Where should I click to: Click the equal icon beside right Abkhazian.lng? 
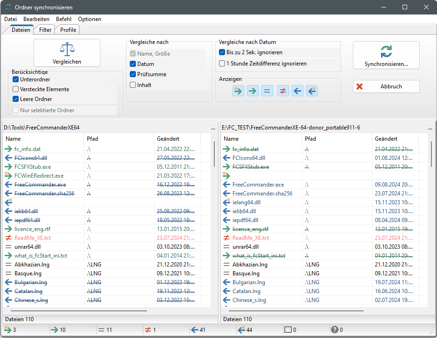[226, 265]
